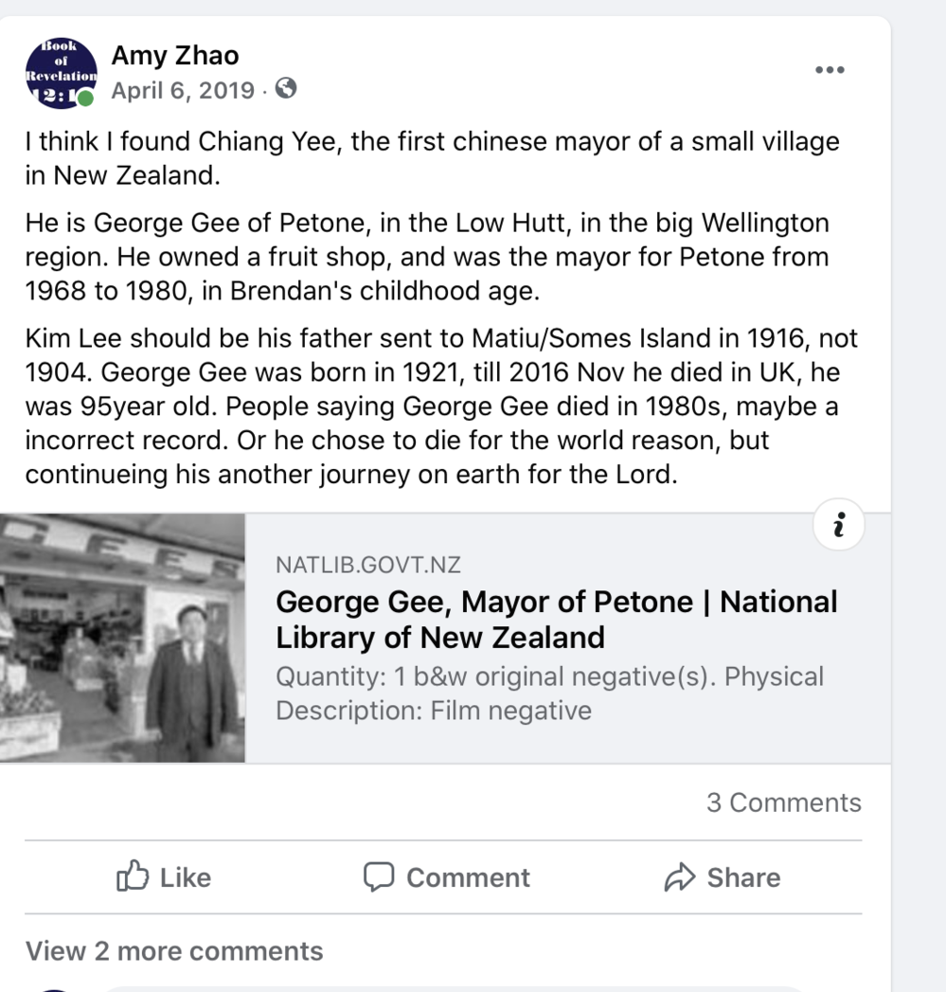Open Amy Zhao's profile name link

point(175,56)
